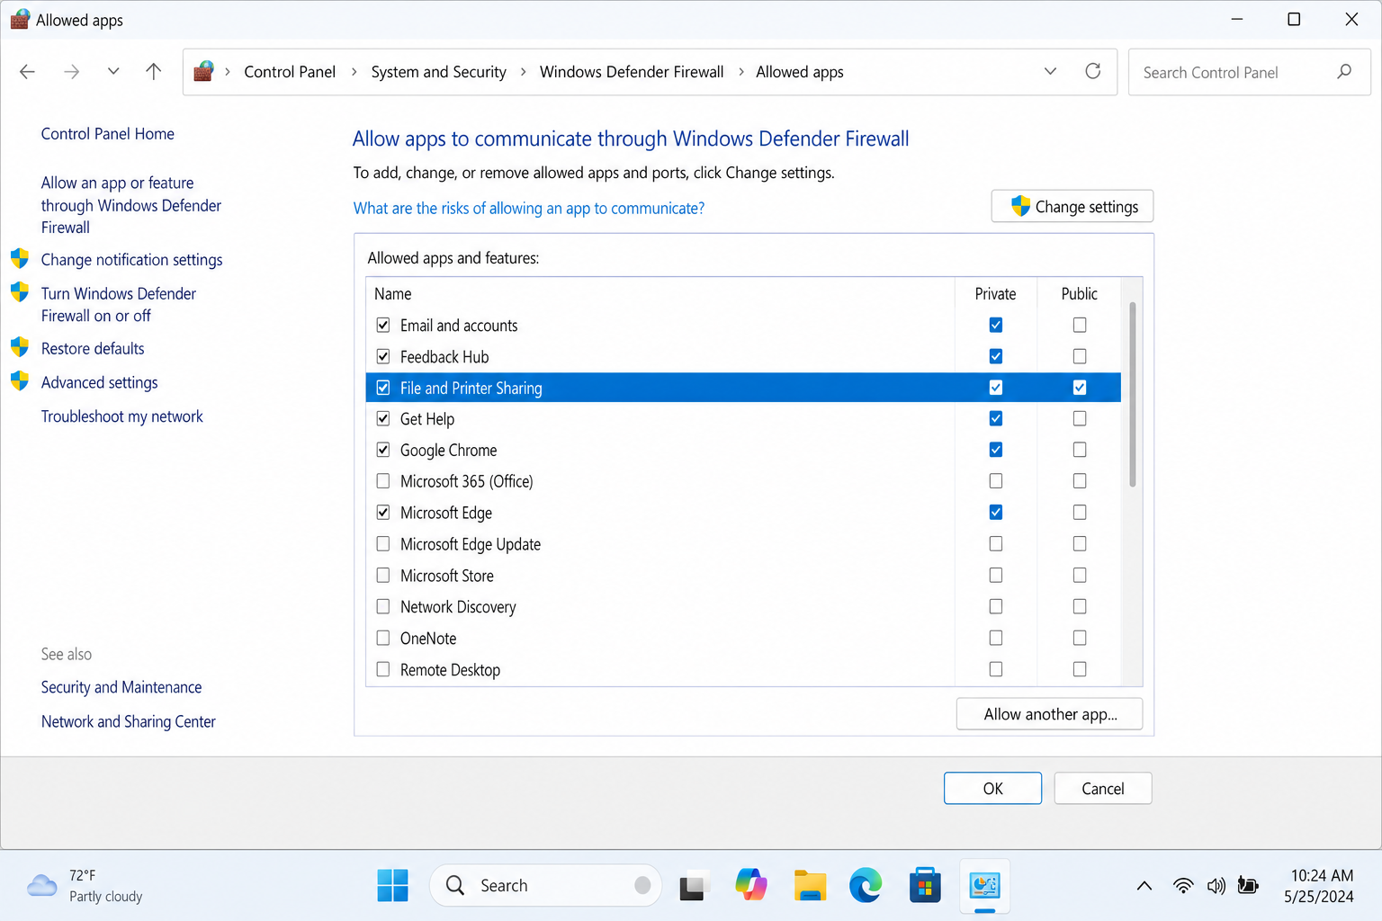Click the apps list vertical scrollbar thumb

(x=1132, y=395)
